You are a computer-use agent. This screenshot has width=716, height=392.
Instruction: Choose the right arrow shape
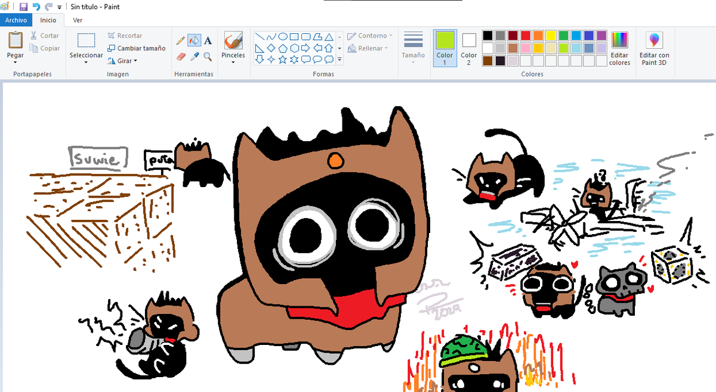305,48
